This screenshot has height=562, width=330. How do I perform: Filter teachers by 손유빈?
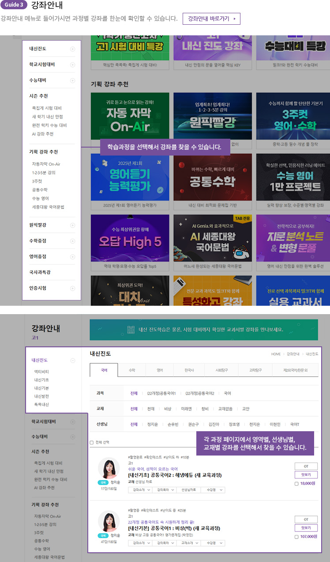(173, 425)
